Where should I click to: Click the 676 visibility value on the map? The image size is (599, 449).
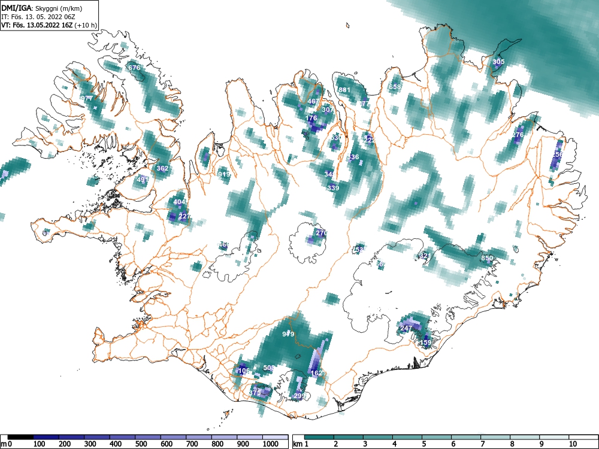[x=134, y=68]
